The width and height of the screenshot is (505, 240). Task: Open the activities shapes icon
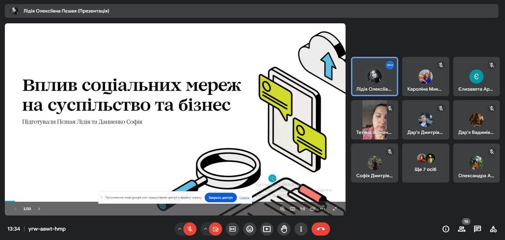click(493, 229)
